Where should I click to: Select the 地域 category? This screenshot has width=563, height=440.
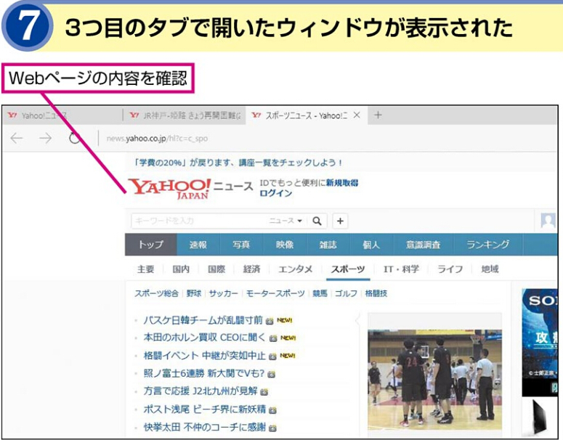coord(490,269)
